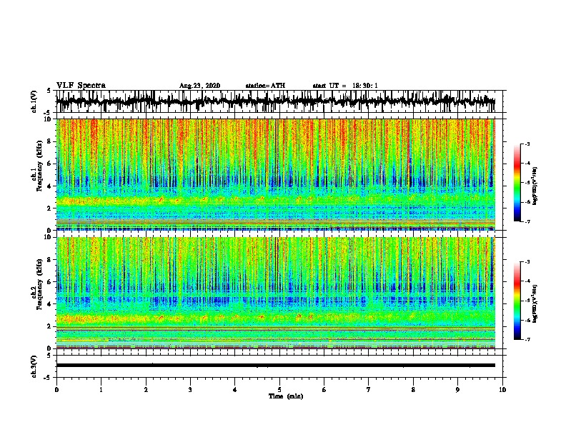The height and width of the screenshot is (437, 566).
Task: Click the "station=ATH" label
Action: coord(265,86)
